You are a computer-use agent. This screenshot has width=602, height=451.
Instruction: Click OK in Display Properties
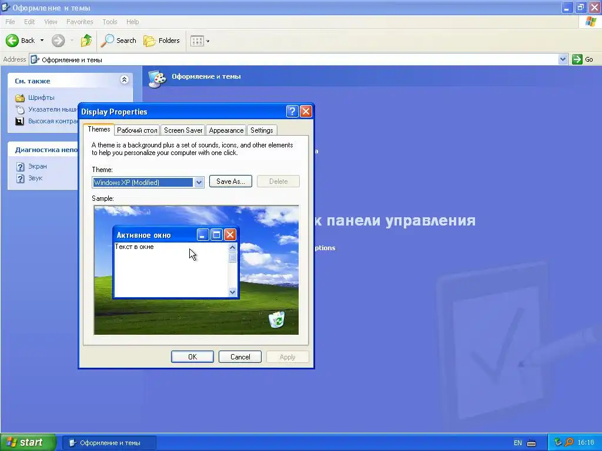pos(192,356)
